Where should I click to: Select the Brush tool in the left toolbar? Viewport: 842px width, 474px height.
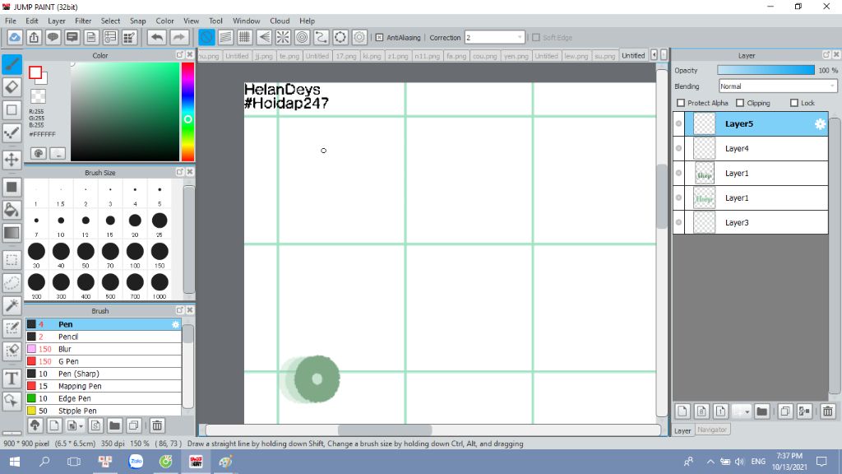pyautogui.click(x=12, y=64)
